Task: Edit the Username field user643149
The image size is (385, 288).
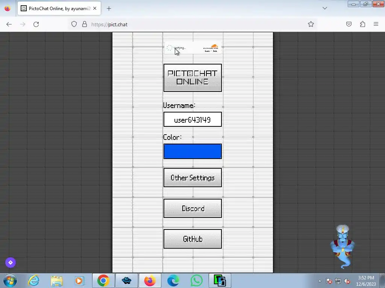Action: [192, 119]
